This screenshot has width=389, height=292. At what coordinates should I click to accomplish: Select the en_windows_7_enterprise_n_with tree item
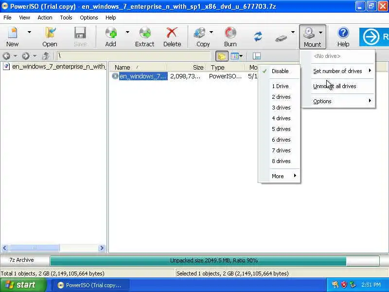point(58,67)
